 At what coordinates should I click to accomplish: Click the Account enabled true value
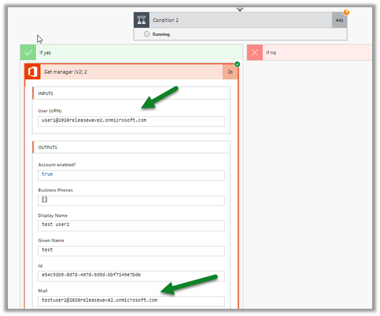tap(131, 175)
